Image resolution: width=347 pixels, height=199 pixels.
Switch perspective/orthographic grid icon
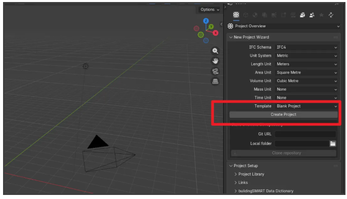(215, 82)
